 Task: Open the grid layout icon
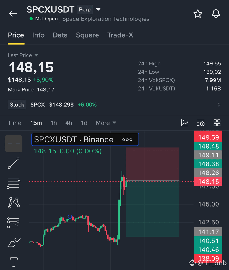tap(217, 123)
